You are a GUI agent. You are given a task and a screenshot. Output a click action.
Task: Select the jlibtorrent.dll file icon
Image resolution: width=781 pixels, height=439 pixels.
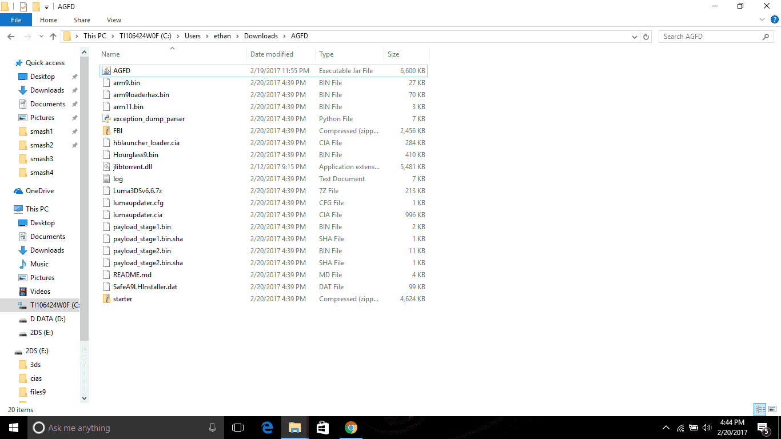pos(106,167)
